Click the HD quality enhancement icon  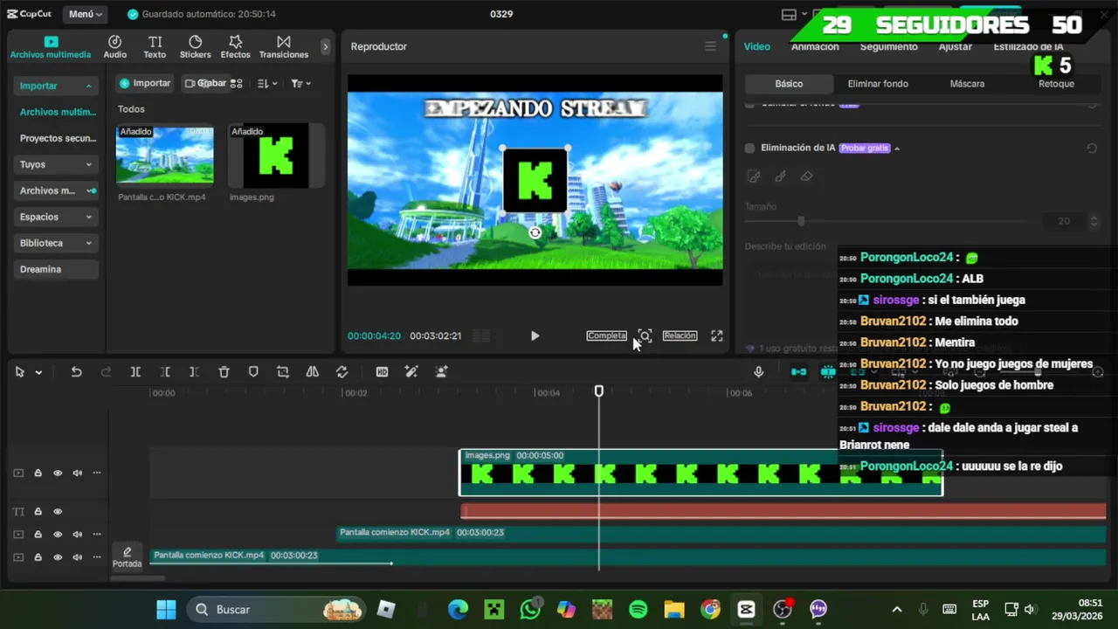point(382,372)
